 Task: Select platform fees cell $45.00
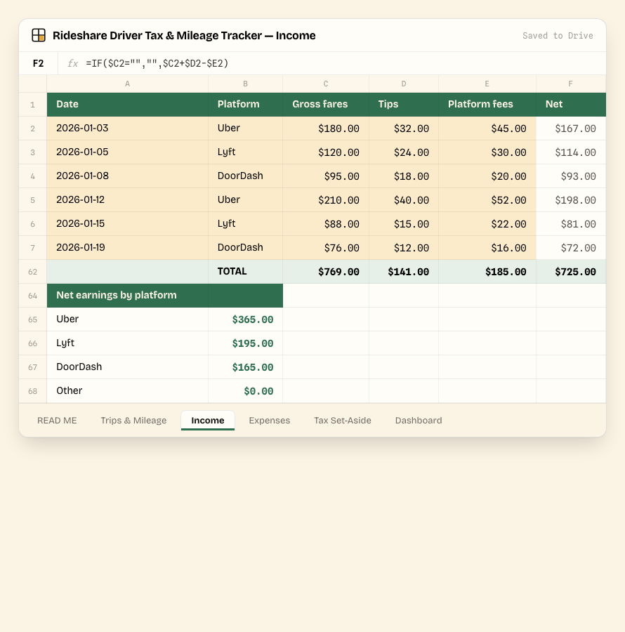click(x=487, y=129)
